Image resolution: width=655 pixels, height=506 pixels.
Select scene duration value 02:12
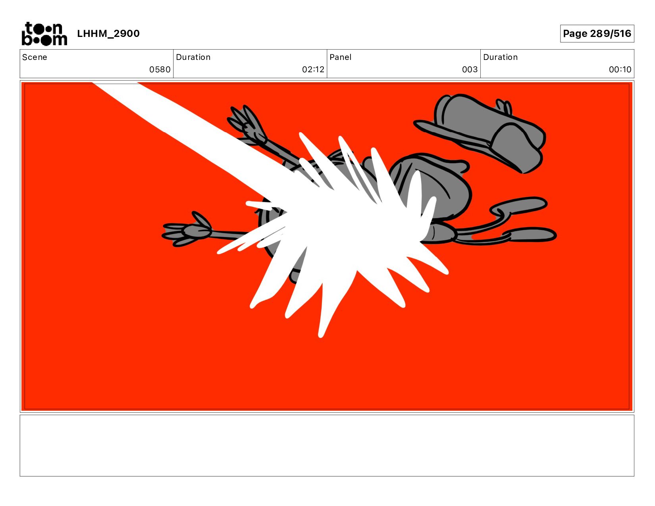pos(313,69)
